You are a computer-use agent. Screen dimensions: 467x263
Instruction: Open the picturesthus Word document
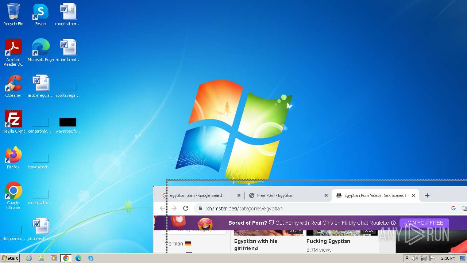tap(40, 229)
